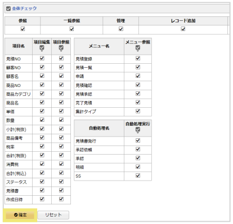The image size is (233, 224).
Task: Uncheck 自動処理実行 for 見積書発行
Action: click(138, 140)
